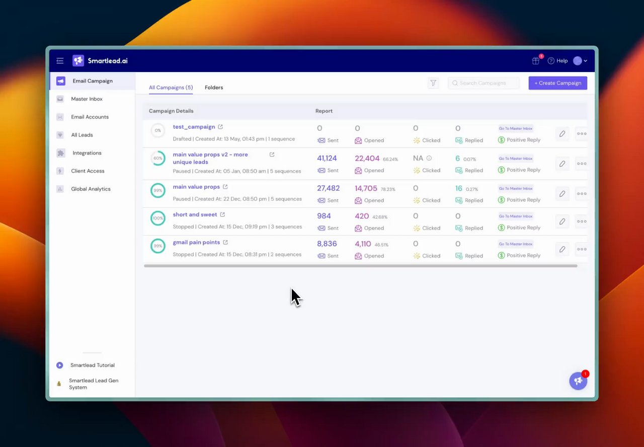Screen dimensions: 644x447
Task: Open the main value props campaign
Action: click(196, 187)
